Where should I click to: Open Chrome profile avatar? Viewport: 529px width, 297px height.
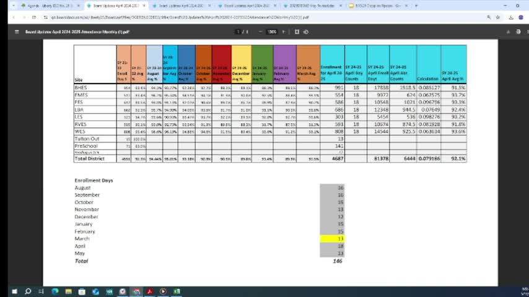tap(519, 17)
